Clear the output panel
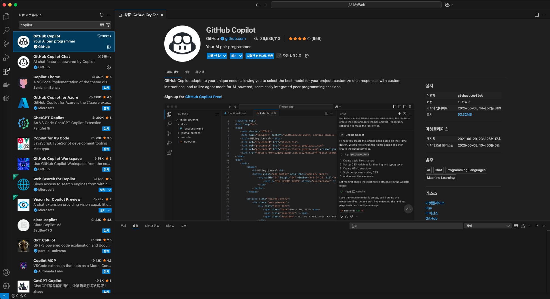Image resolution: width=550 pixels, height=299 pixels. [x=516, y=226]
